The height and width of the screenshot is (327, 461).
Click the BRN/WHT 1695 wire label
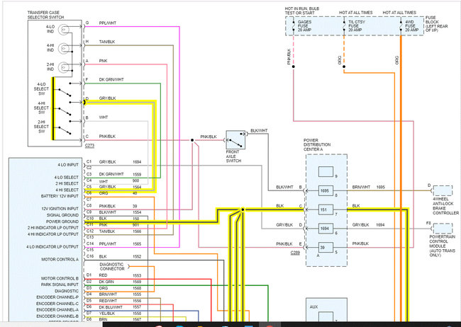click(x=368, y=187)
